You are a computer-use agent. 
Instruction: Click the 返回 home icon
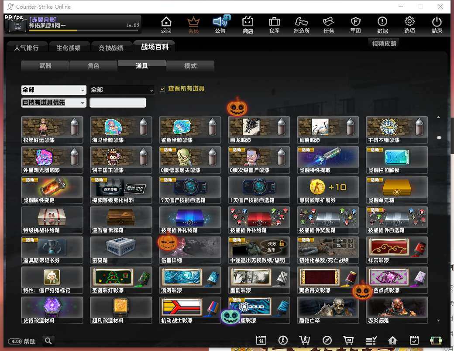tap(166, 25)
